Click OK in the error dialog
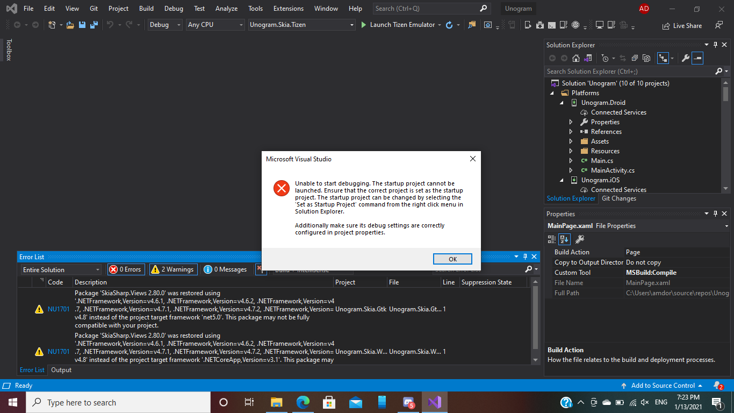Image resolution: width=734 pixels, height=413 pixels. (x=452, y=259)
